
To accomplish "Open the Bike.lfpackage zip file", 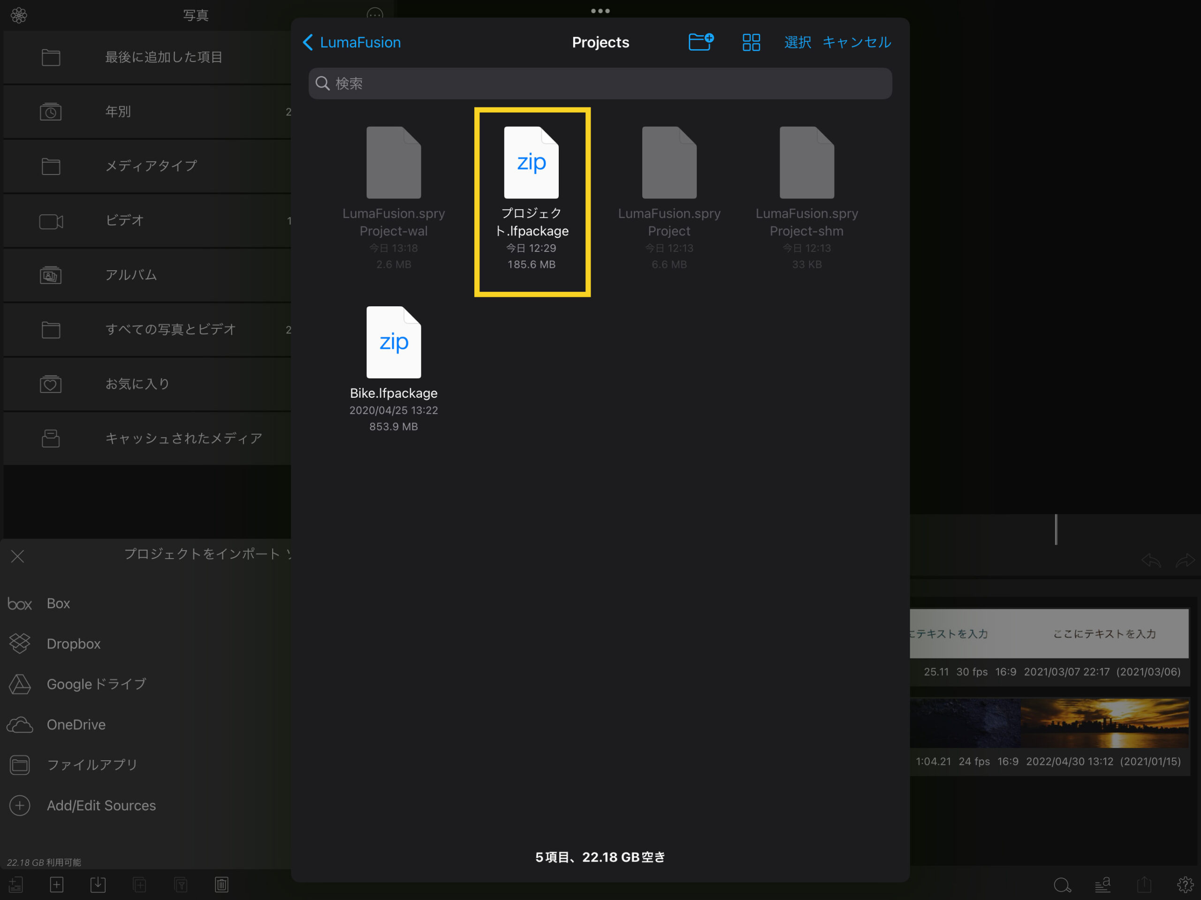I will point(394,369).
